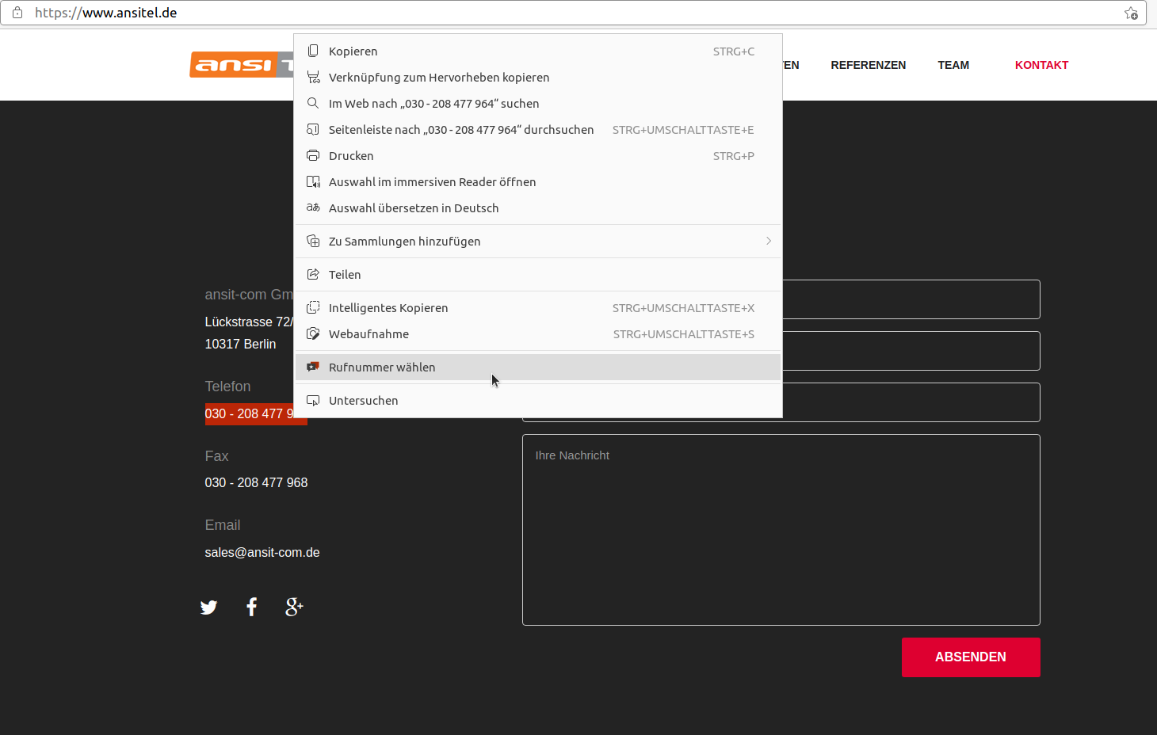
Task: Click the Google+ icon in the footer
Action: (294, 607)
